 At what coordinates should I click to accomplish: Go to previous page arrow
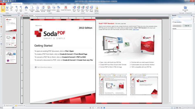93,108
